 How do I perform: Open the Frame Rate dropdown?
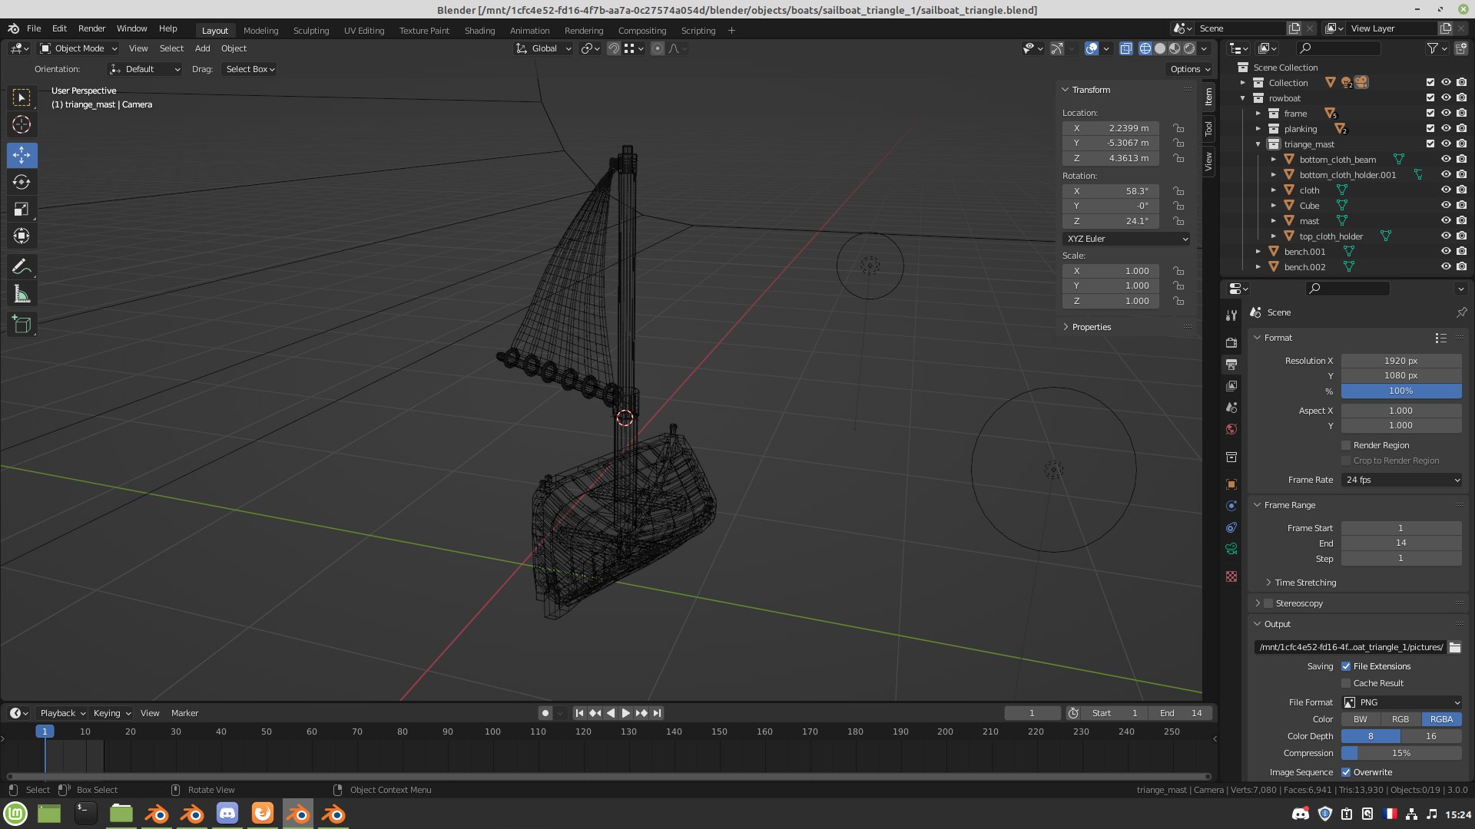(x=1401, y=480)
